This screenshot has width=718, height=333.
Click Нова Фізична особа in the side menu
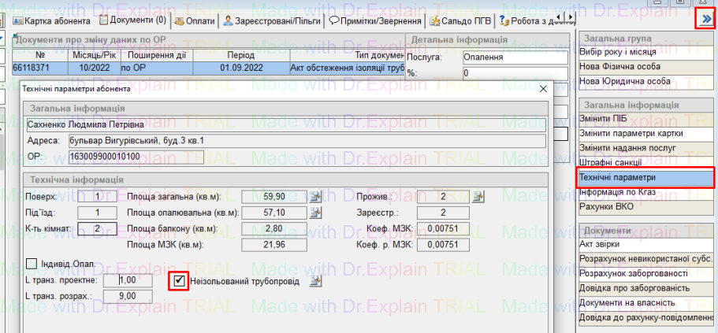(x=646, y=66)
